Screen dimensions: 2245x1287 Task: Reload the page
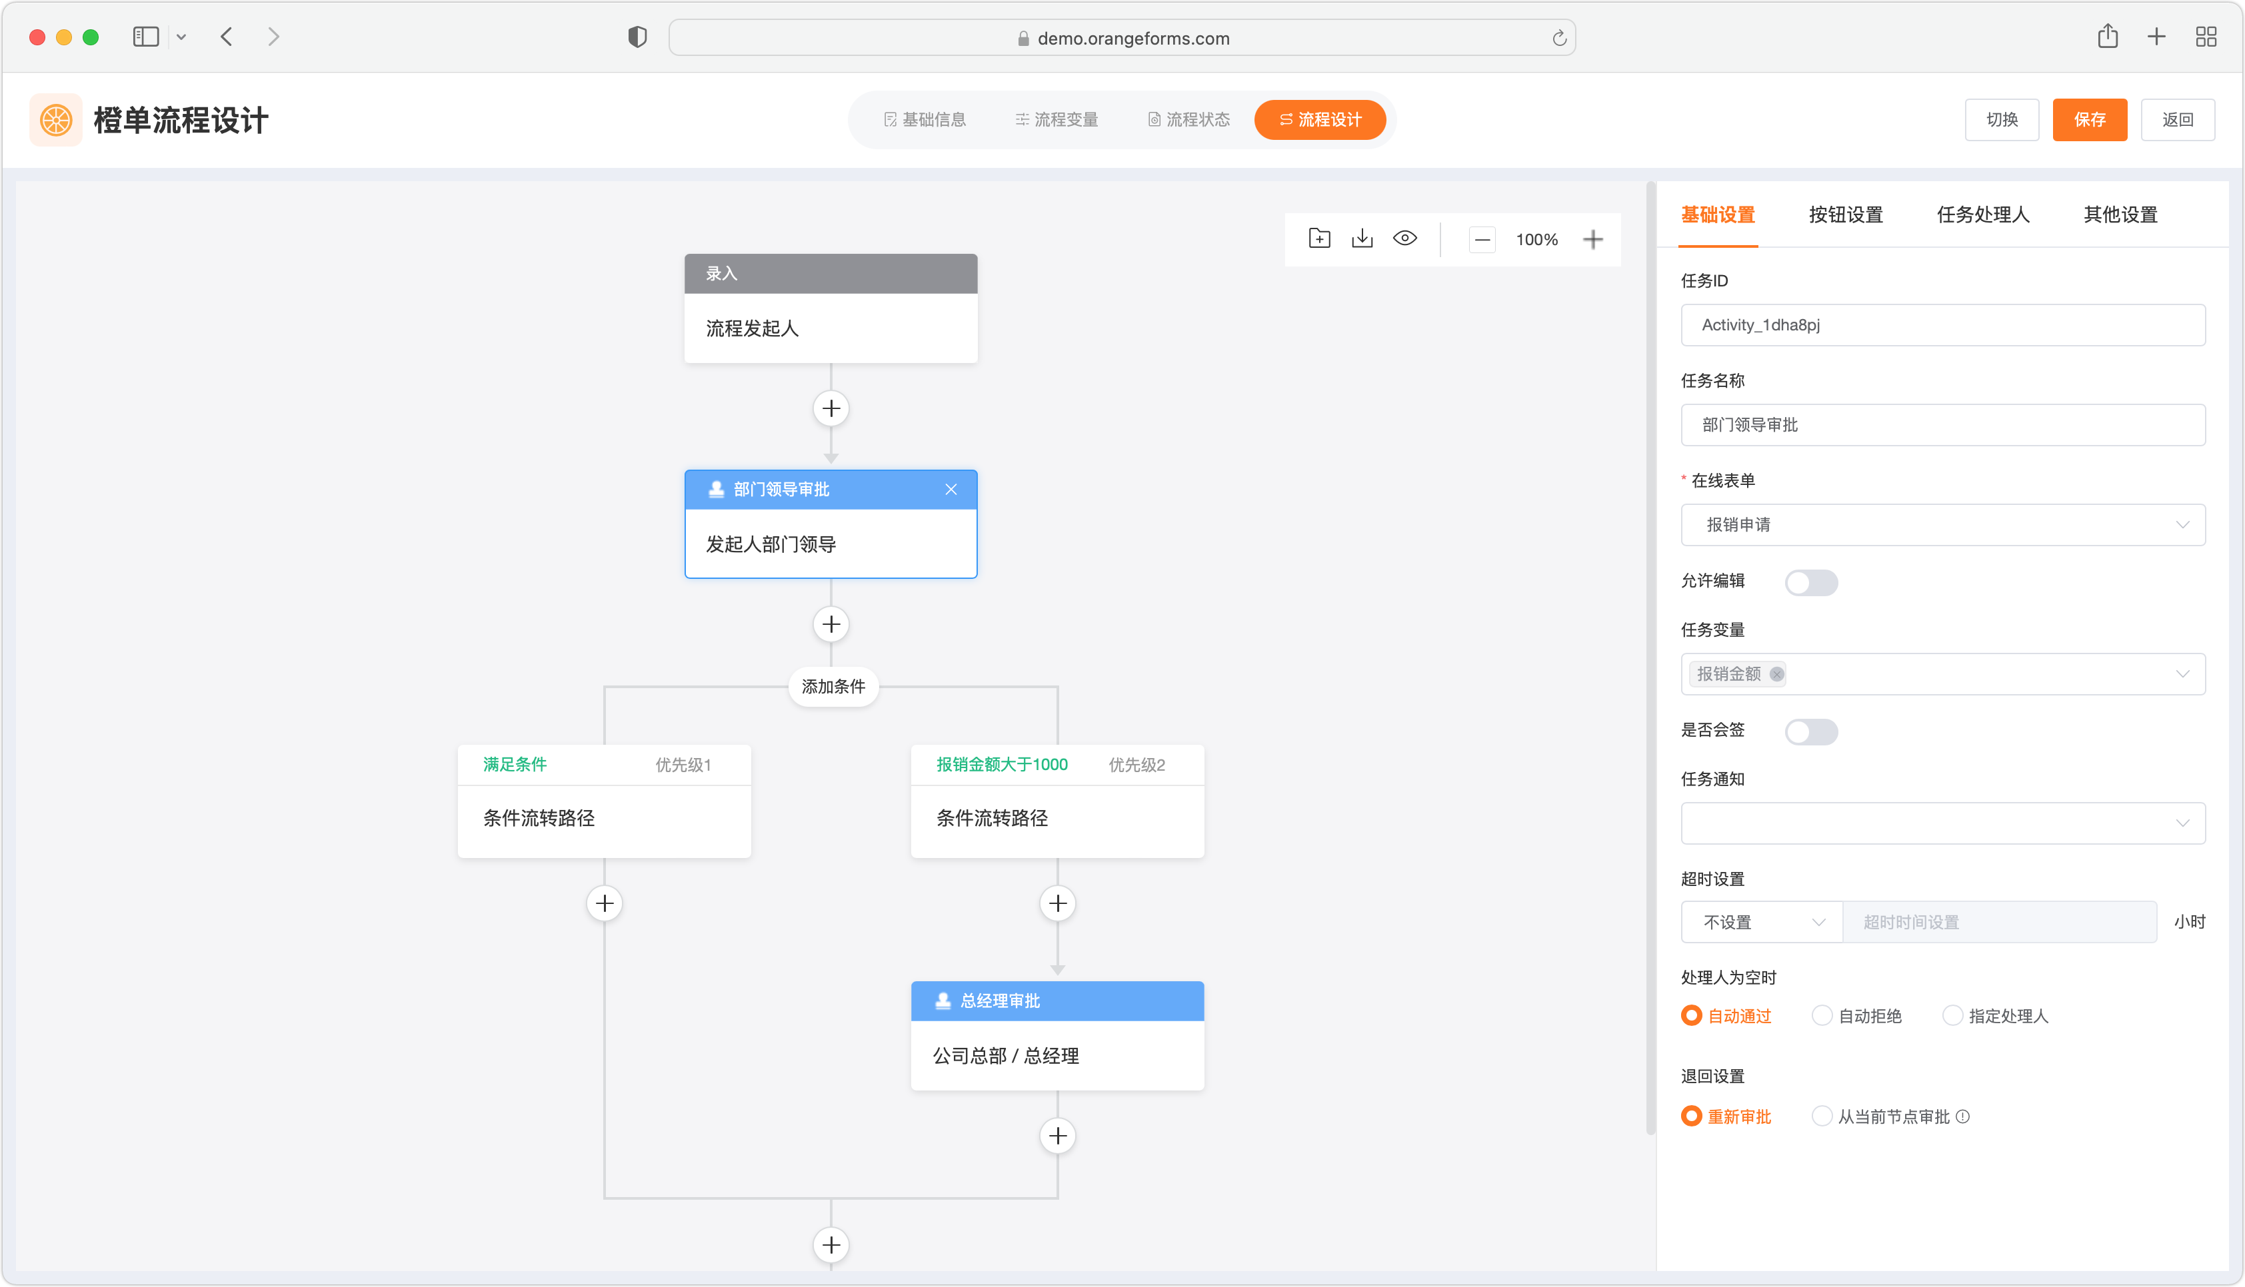pyautogui.click(x=1559, y=38)
